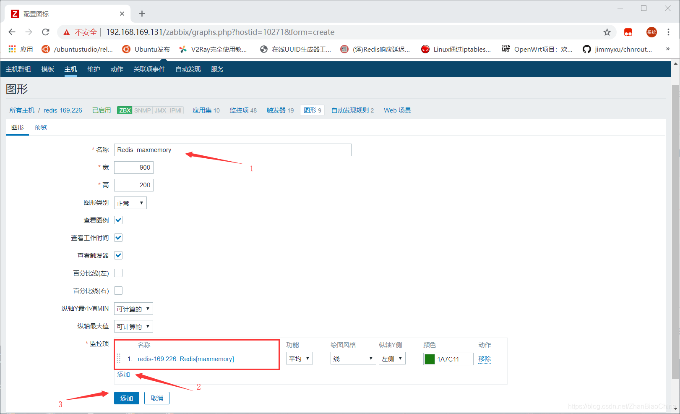Open the 纵轴Y侧 dropdown showing 左侧
The image size is (680, 414).
pos(392,359)
